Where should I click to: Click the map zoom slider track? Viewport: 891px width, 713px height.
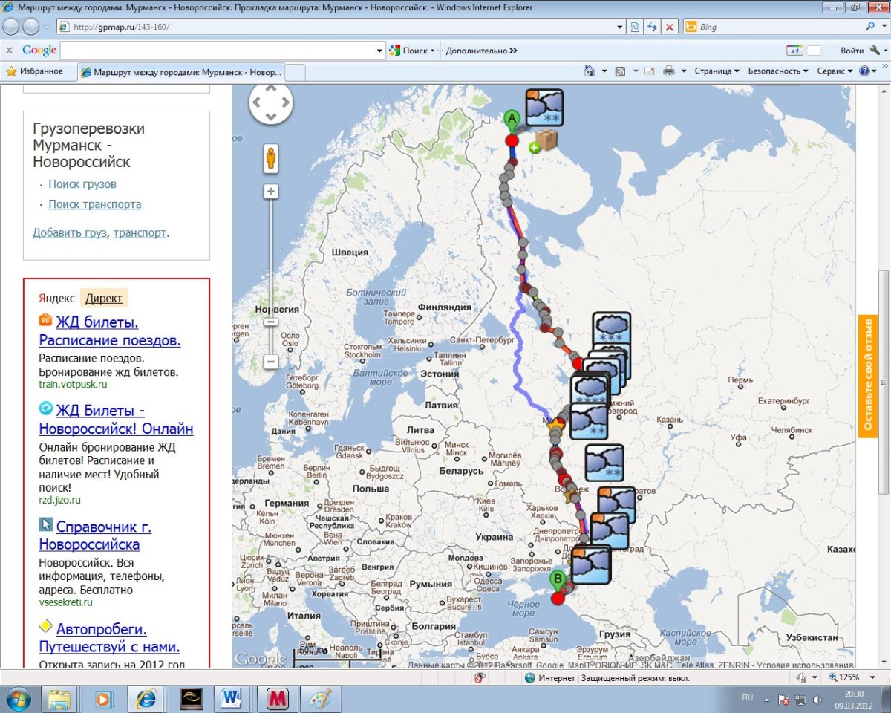tap(271, 260)
